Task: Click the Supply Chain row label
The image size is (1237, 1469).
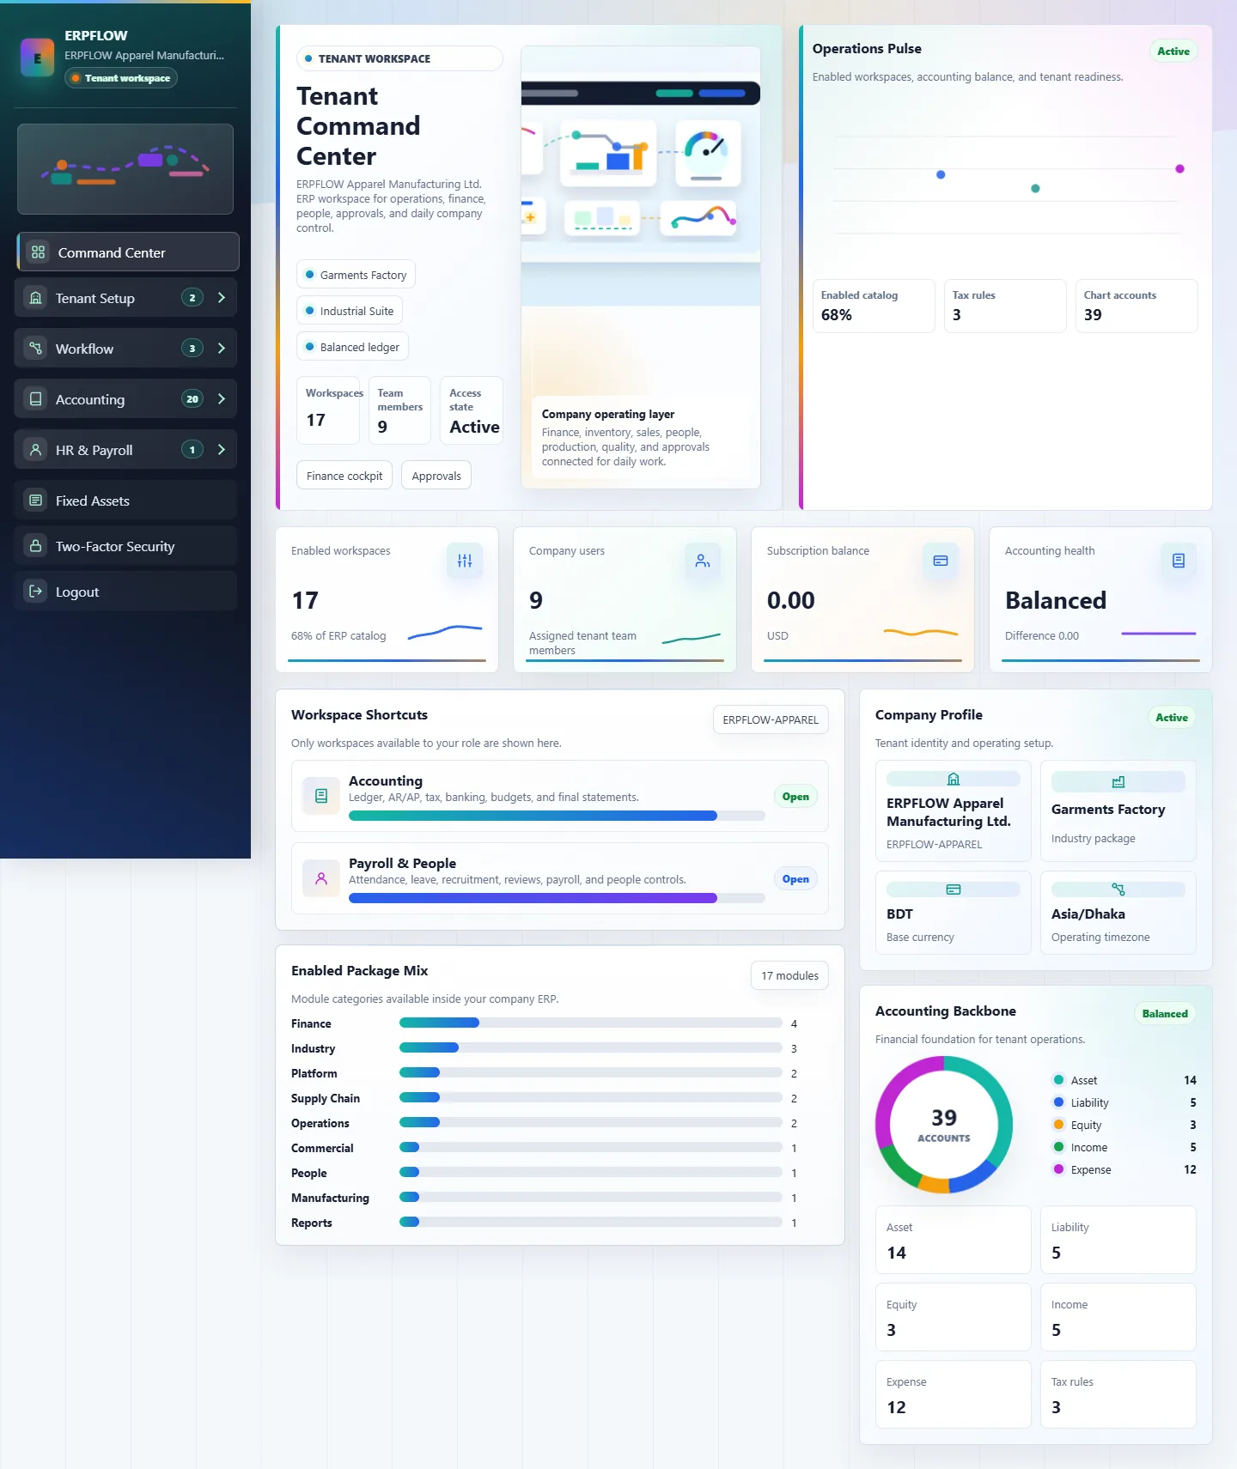Action: point(326,1098)
